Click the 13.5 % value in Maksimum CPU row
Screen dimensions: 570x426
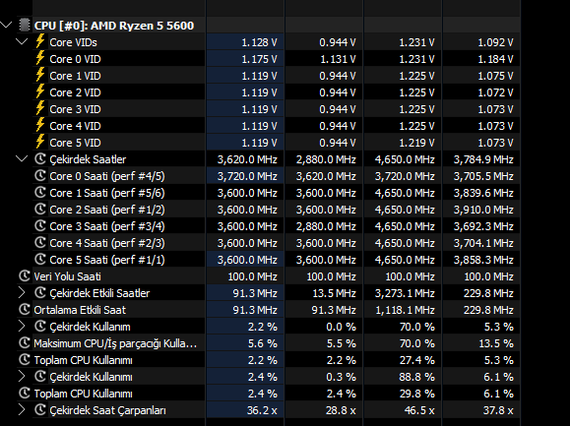coord(496,343)
